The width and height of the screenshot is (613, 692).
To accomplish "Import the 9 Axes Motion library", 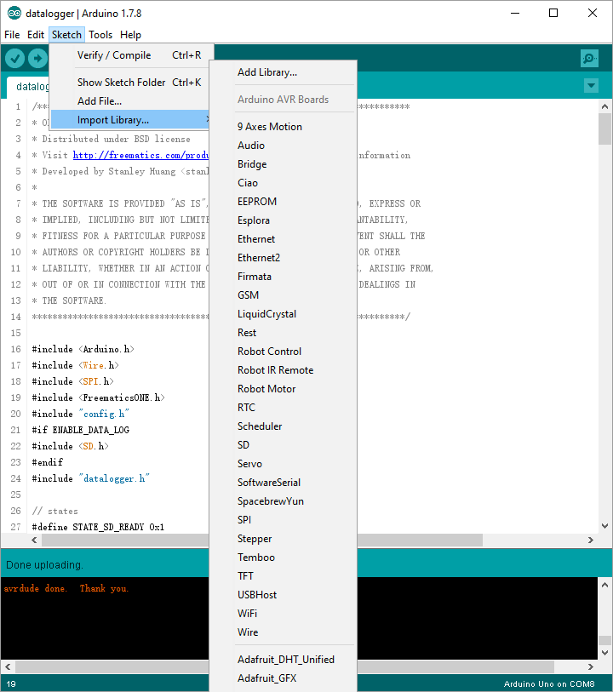I will [283, 127].
